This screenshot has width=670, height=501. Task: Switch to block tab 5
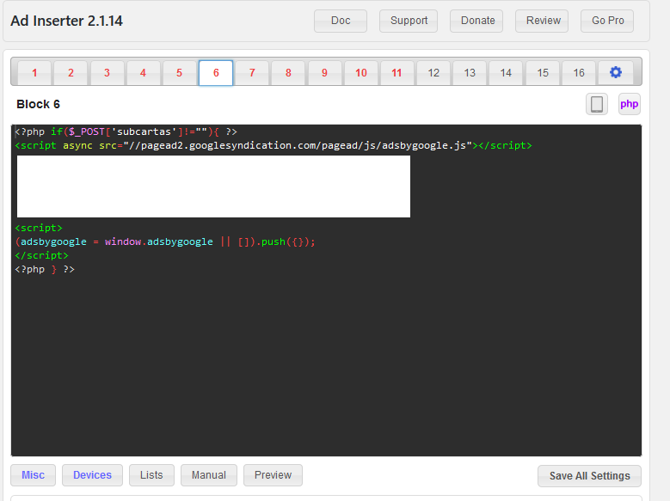[x=180, y=72]
